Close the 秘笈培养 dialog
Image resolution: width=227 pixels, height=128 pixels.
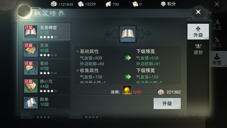coord(198,12)
